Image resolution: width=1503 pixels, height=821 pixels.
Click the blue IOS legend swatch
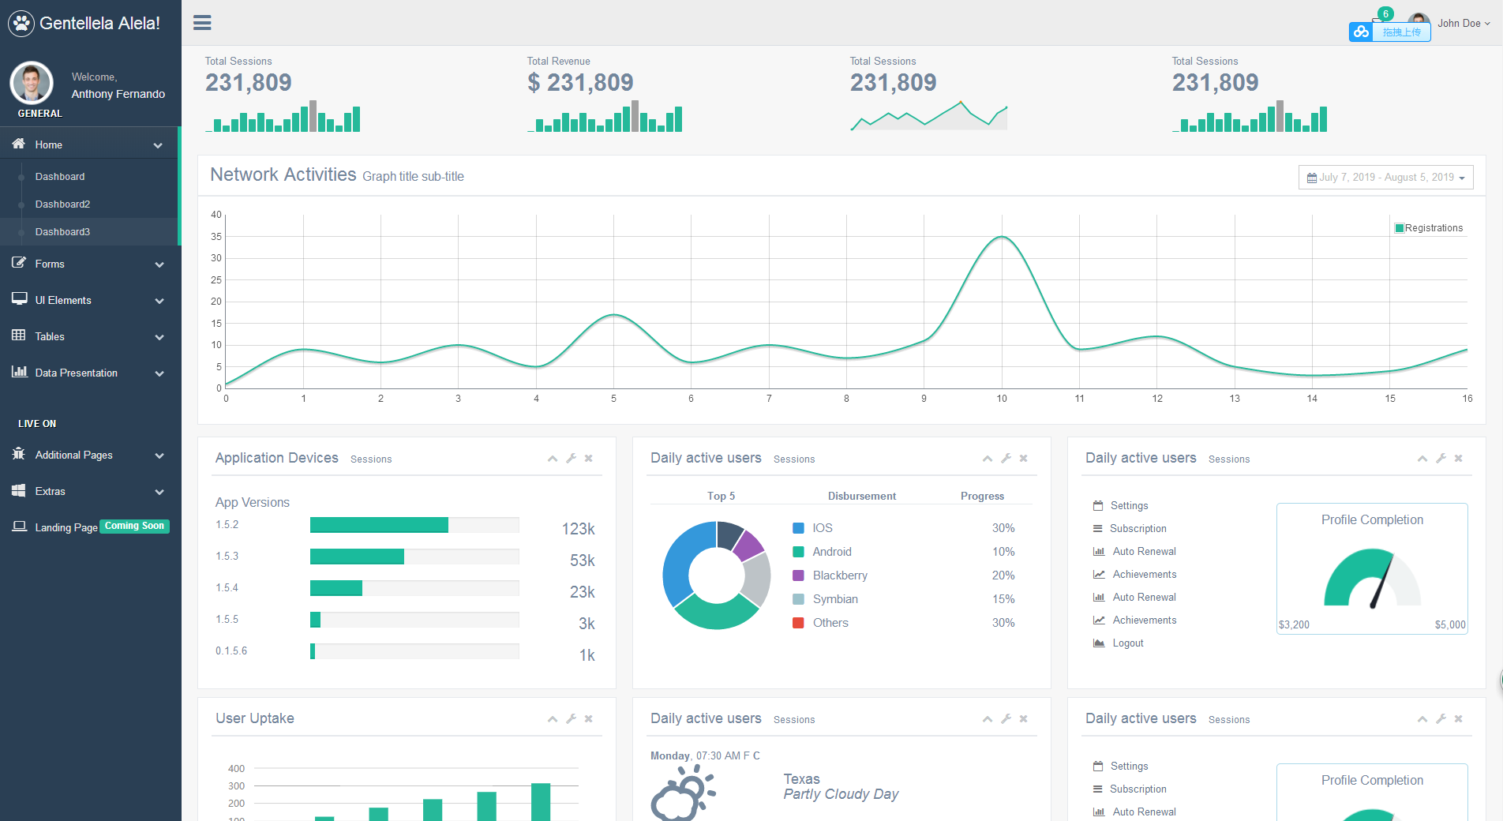(x=798, y=528)
